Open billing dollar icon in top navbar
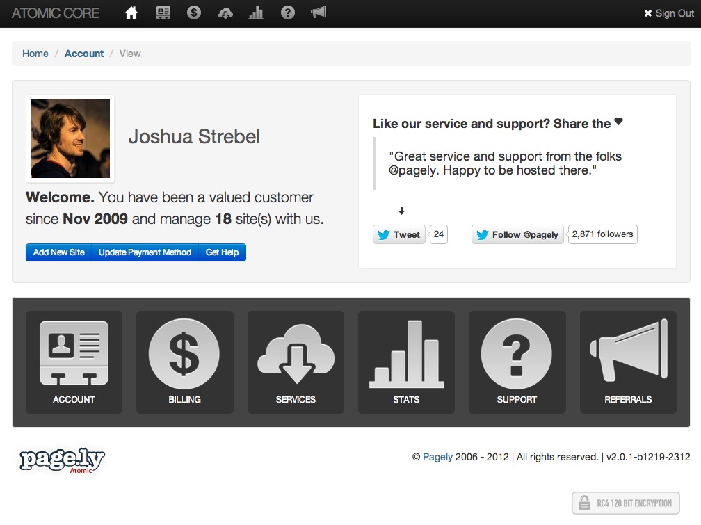Viewport: 701px width, 525px height. [193, 13]
